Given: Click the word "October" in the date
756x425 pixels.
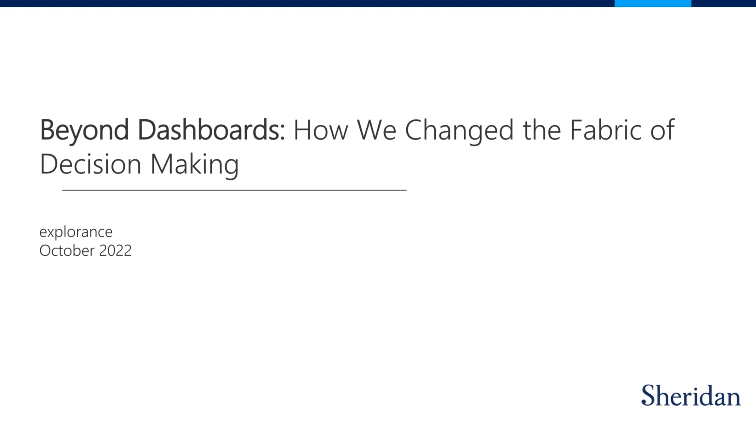Looking at the screenshot, I should [x=67, y=251].
